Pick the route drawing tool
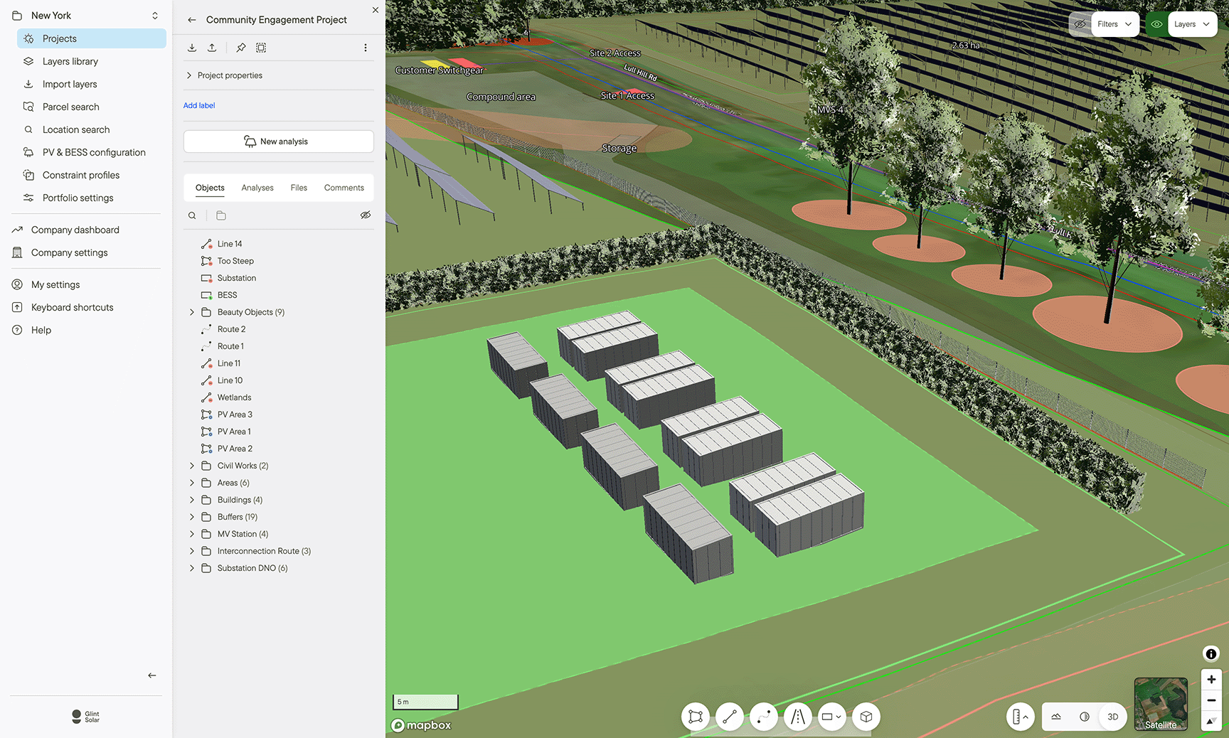The width and height of the screenshot is (1229, 738). click(764, 717)
